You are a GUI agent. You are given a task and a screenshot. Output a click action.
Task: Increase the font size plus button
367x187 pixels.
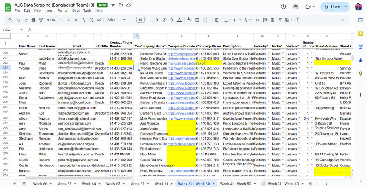pos(148,20)
